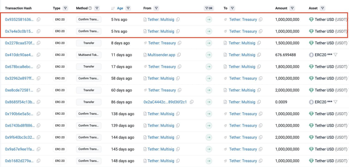Copy transaction hash 0x2278caa570f
349x167 pixels.
click(x=38, y=43)
